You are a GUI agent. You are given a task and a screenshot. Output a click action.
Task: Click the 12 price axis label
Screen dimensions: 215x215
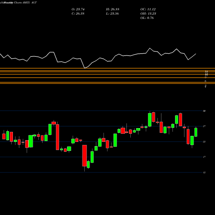click(204, 172)
